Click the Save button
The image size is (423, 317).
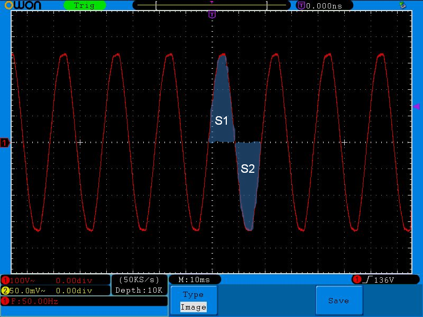click(x=339, y=301)
